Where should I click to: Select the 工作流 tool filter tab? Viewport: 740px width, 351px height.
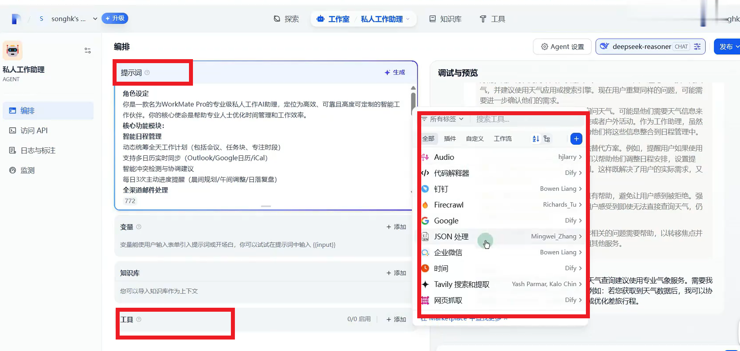[503, 139]
